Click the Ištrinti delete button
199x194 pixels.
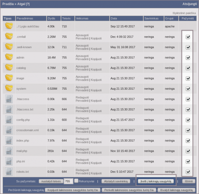(x=189, y=181)
